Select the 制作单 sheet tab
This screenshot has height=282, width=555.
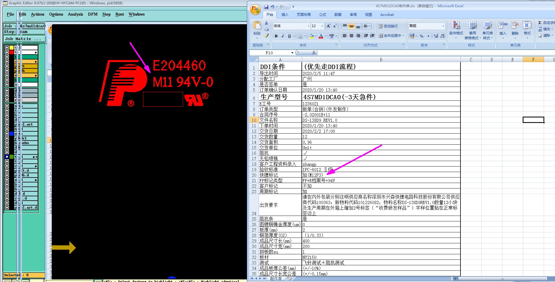(x=275, y=279)
